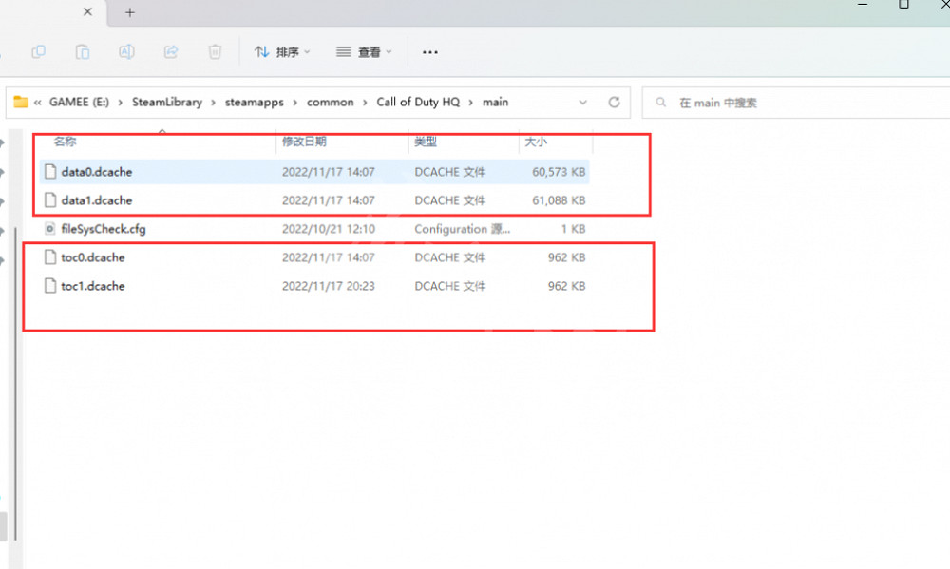Expand the address bar history dropdown
The width and height of the screenshot is (950, 569).
pos(583,102)
